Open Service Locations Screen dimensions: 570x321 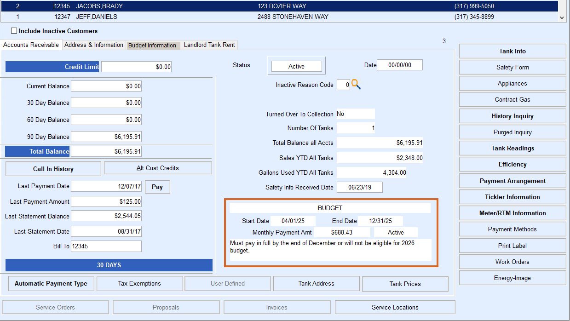tap(395, 307)
